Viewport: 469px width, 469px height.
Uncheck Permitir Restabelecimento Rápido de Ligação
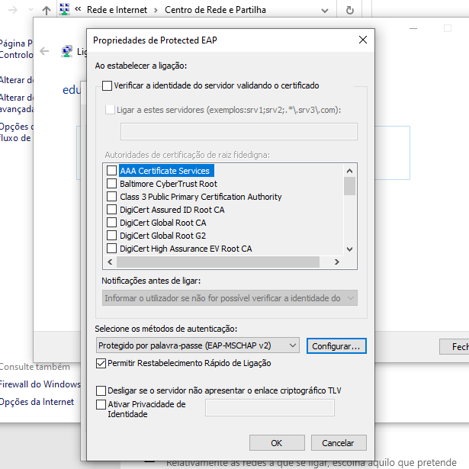pyautogui.click(x=101, y=364)
